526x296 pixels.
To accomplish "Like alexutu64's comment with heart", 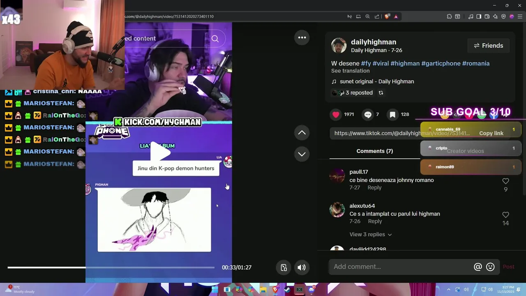I will pos(505,215).
